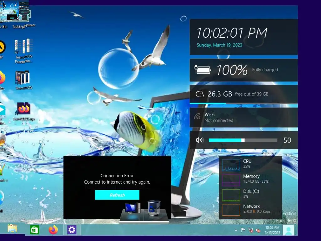
Task: Click the 10:02:01 PM widget clock
Action: pyautogui.click(x=232, y=33)
